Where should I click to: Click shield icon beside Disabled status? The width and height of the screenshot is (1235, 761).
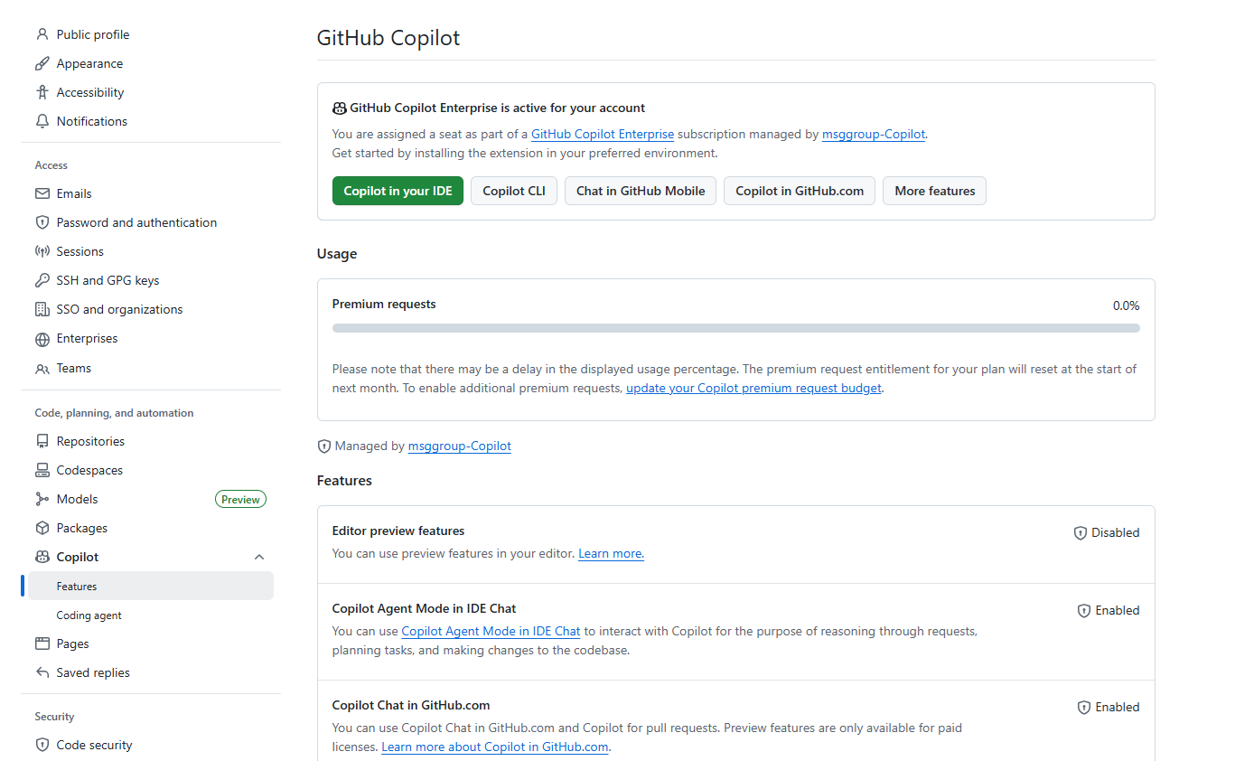(x=1080, y=533)
